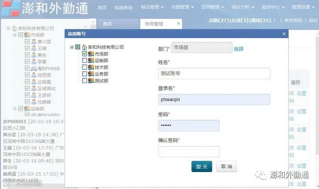Image resolution: width=319 pixels, height=189 pixels.
Task: Collapse sidebar 澎和科技有限公司 node
Action: [8, 28]
